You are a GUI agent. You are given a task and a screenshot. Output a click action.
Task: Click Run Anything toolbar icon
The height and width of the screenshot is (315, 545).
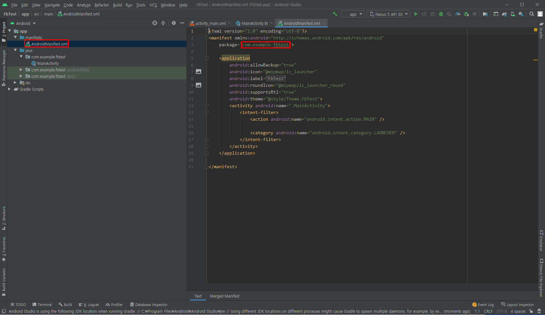pyautogui.click(x=496, y=14)
